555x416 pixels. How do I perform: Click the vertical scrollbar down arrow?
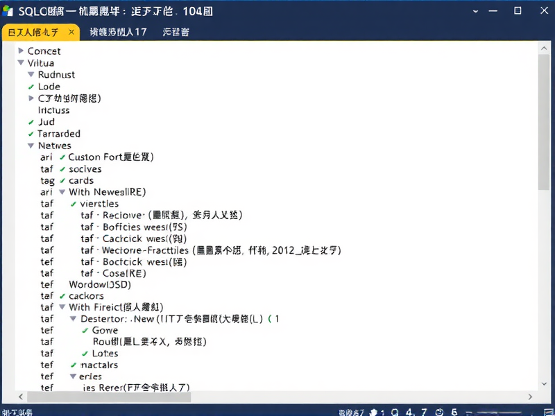(544, 383)
